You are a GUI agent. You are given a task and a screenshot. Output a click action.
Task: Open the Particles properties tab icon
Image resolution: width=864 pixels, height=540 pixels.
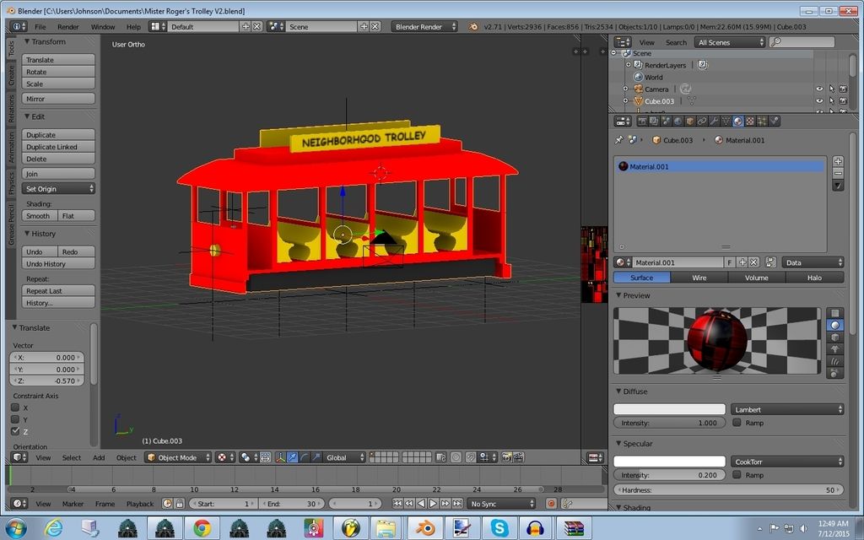[x=762, y=121]
